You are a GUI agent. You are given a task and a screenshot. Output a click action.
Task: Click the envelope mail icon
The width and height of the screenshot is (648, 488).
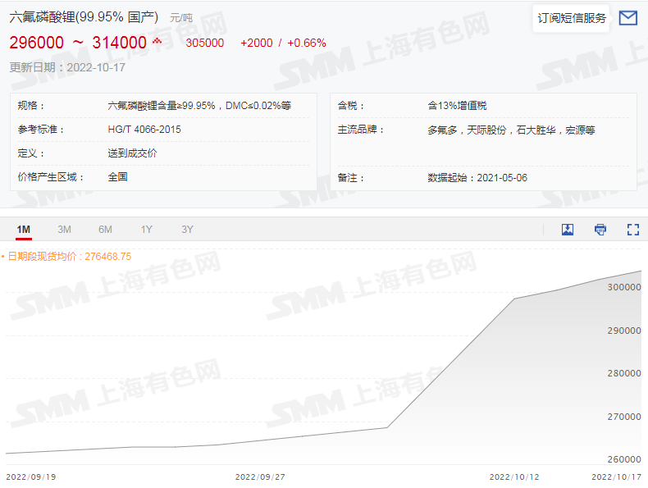click(627, 18)
